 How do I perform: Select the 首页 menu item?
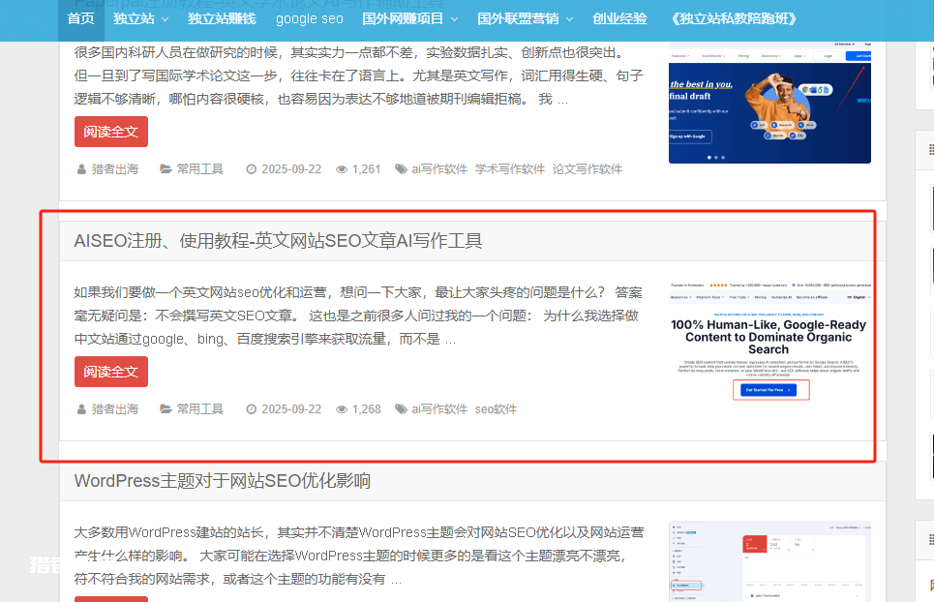pos(80,18)
